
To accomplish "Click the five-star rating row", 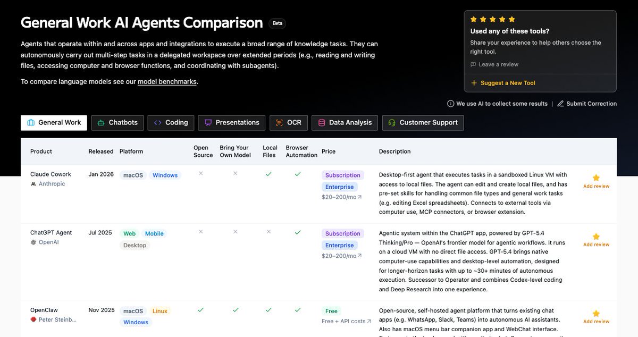I will (493, 19).
